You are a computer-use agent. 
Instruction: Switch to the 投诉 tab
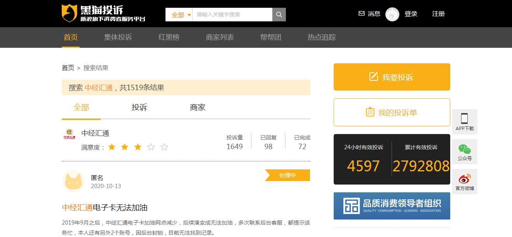[139, 107]
